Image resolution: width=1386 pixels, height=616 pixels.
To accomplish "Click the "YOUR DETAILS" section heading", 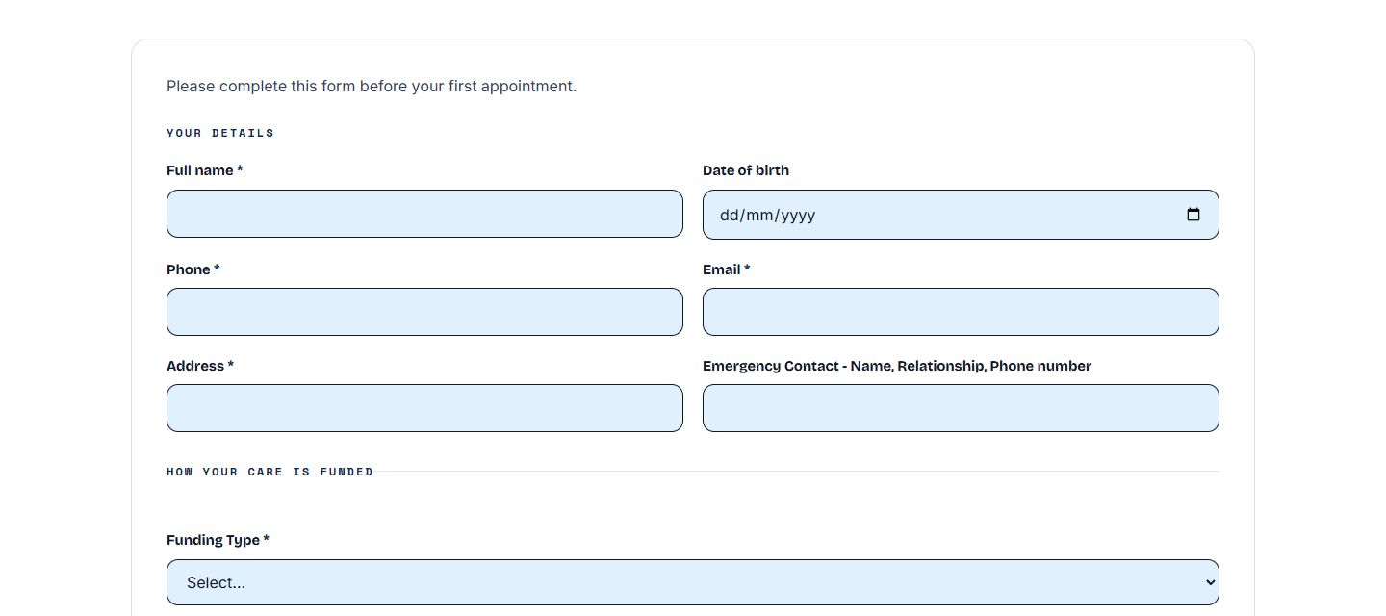I will pos(220,133).
